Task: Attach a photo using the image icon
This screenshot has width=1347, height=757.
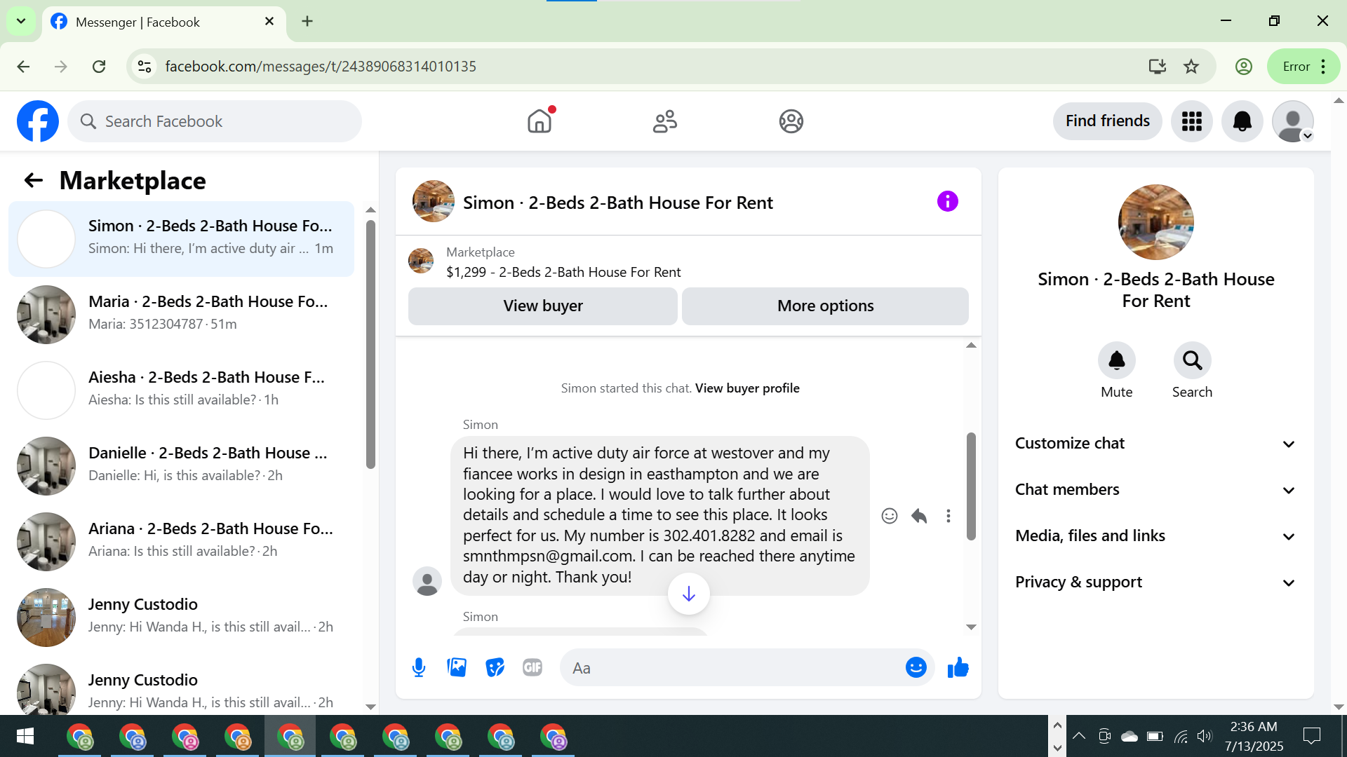Action: click(457, 667)
